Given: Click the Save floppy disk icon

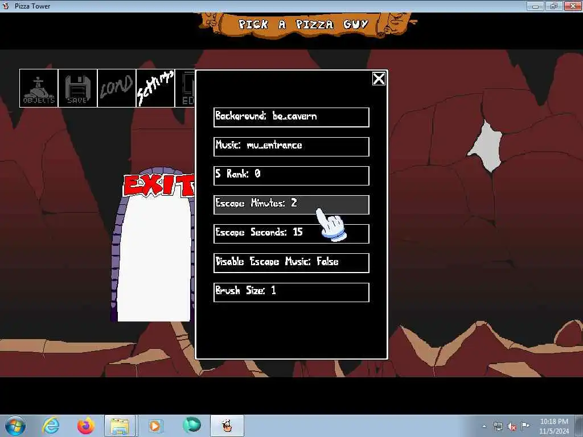Looking at the screenshot, I should coord(77,88).
